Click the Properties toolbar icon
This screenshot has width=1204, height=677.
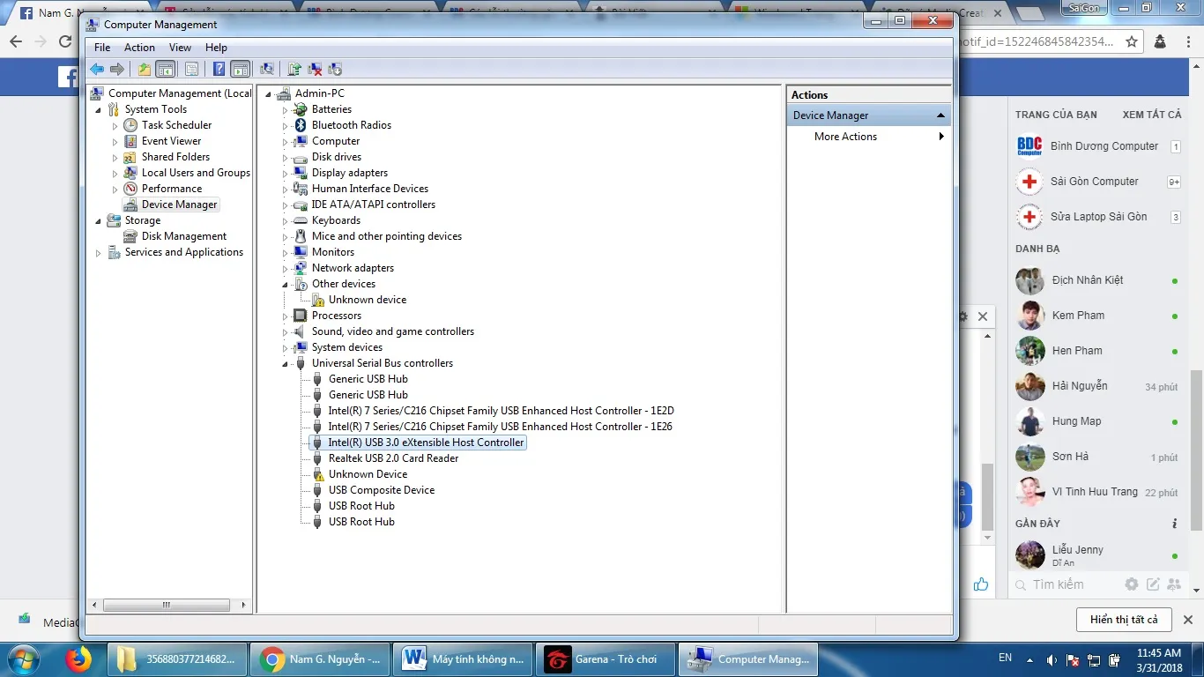coord(191,69)
